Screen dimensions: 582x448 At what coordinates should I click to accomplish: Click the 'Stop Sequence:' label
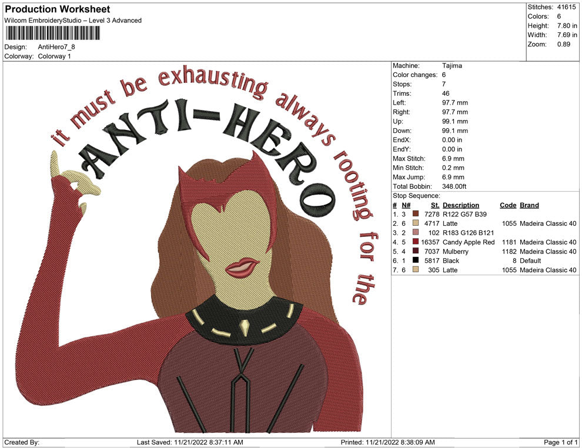point(416,196)
